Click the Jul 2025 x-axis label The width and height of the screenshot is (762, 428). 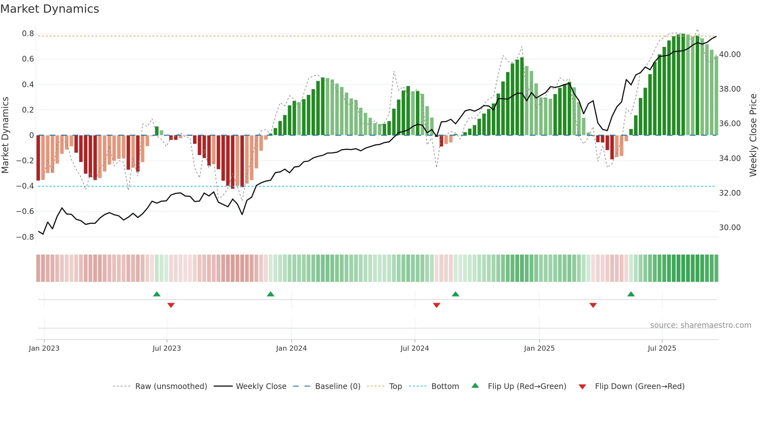[662, 348]
